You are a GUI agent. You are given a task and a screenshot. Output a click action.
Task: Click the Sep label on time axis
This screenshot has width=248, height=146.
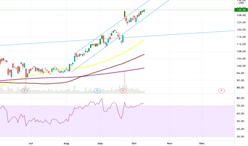100,143
